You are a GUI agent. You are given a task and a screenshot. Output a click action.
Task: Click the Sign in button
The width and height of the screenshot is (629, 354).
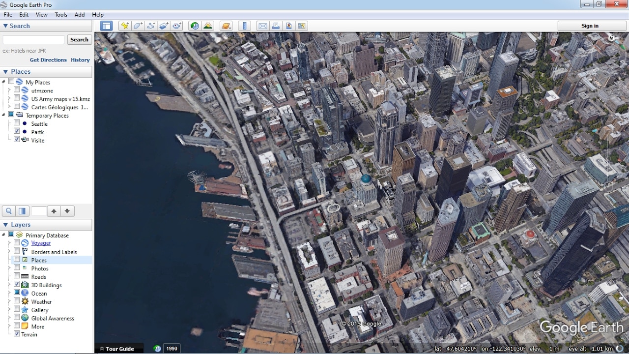[590, 26]
